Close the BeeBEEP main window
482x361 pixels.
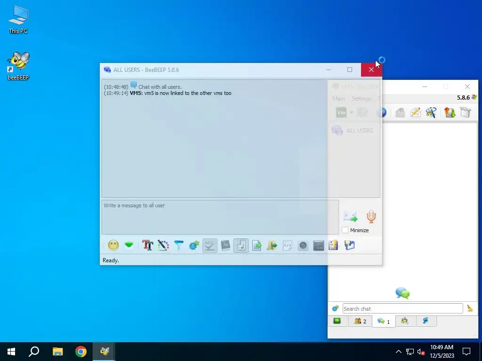(x=467, y=86)
